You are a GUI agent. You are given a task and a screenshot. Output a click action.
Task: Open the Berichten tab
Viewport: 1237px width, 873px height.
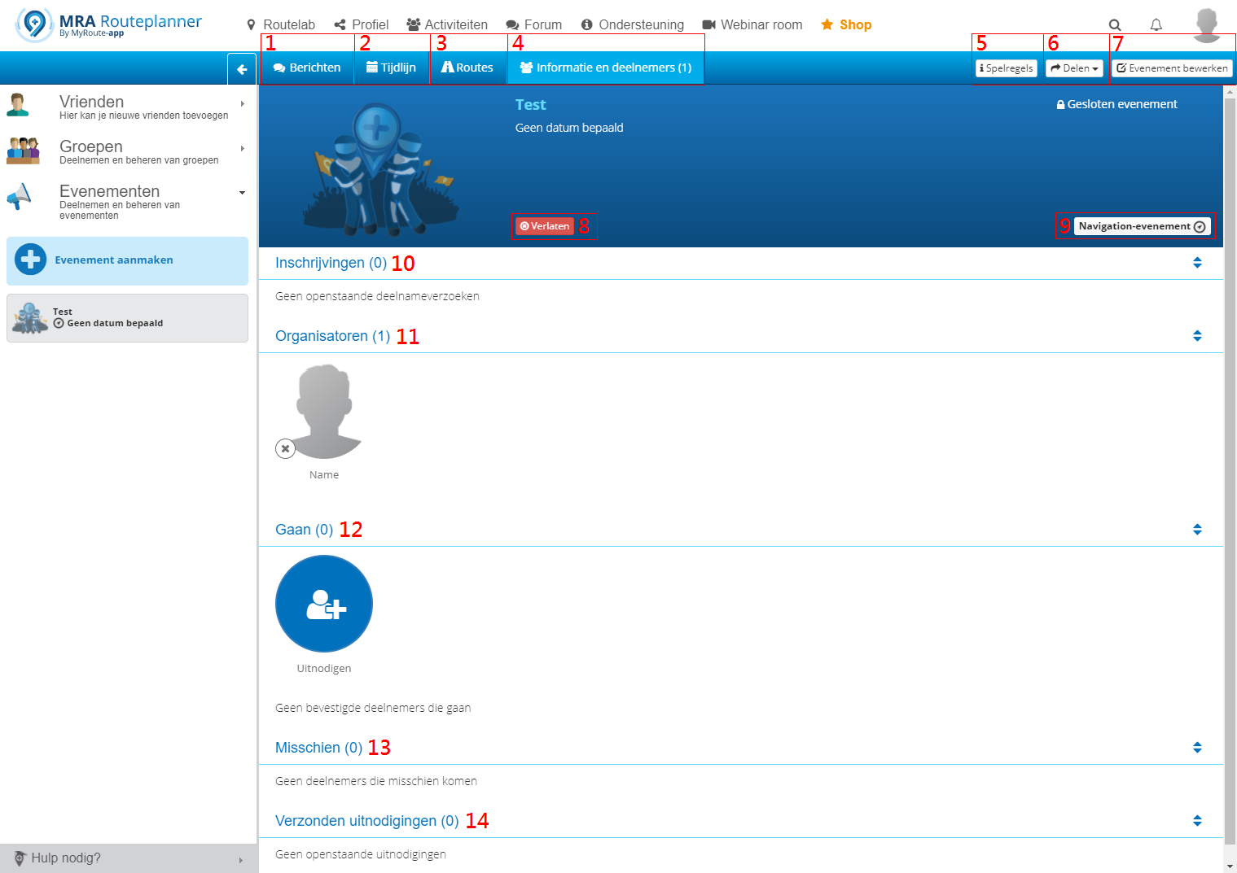307,68
